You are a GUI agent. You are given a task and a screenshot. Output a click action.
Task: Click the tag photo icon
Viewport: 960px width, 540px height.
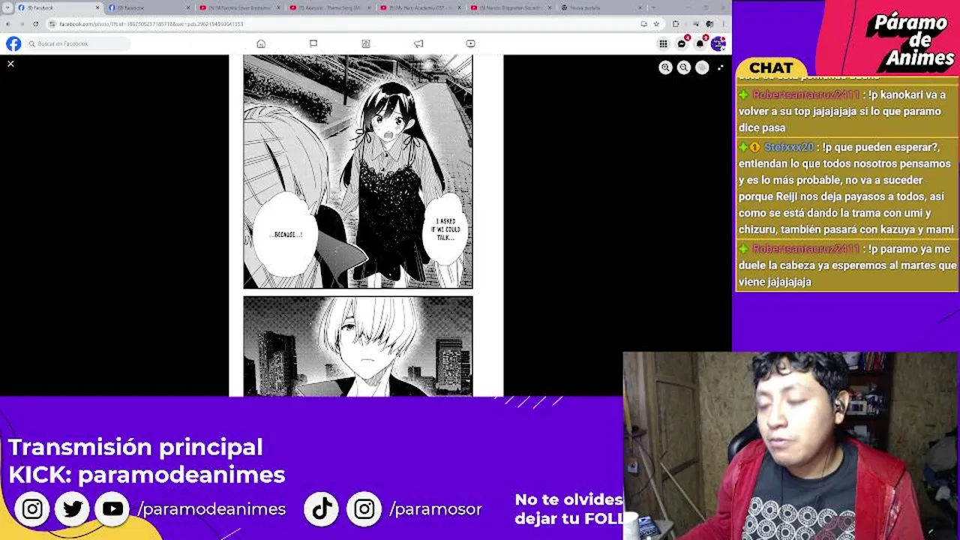click(702, 67)
